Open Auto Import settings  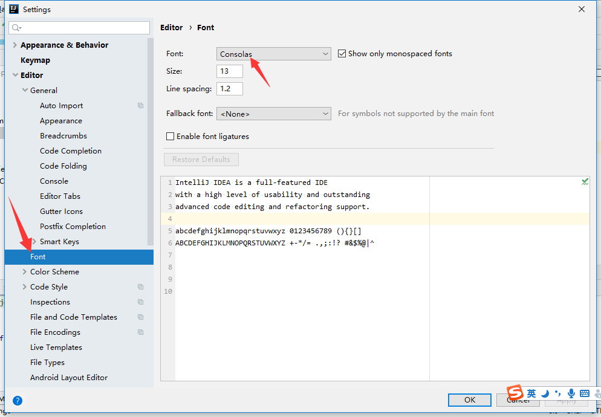(61, 105)
